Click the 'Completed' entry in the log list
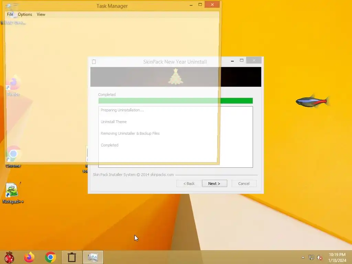Viewport: 352px width, 264px height. tap(110, 145)
